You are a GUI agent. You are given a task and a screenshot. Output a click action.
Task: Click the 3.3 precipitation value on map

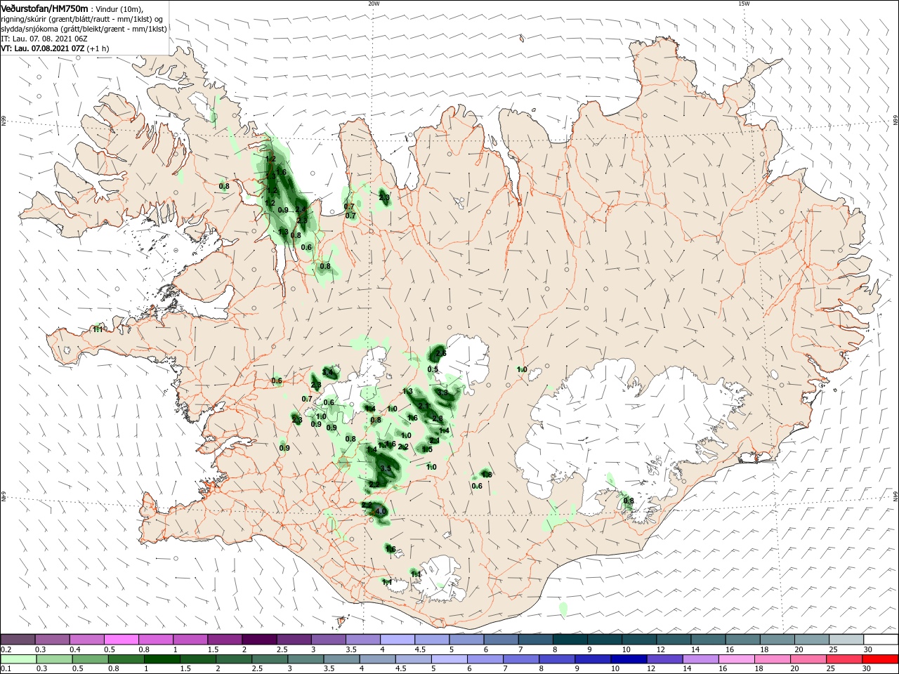[442, 392]
